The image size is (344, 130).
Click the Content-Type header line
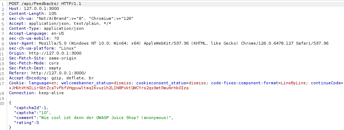click(x=46, y=29)
